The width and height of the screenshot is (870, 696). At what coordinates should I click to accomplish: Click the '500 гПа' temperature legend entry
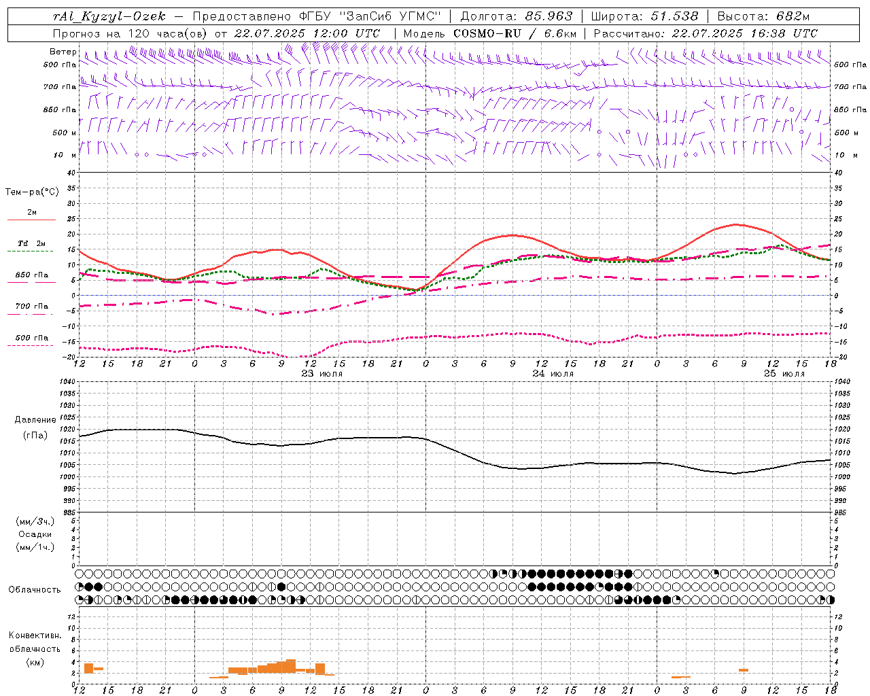point(32,338)
